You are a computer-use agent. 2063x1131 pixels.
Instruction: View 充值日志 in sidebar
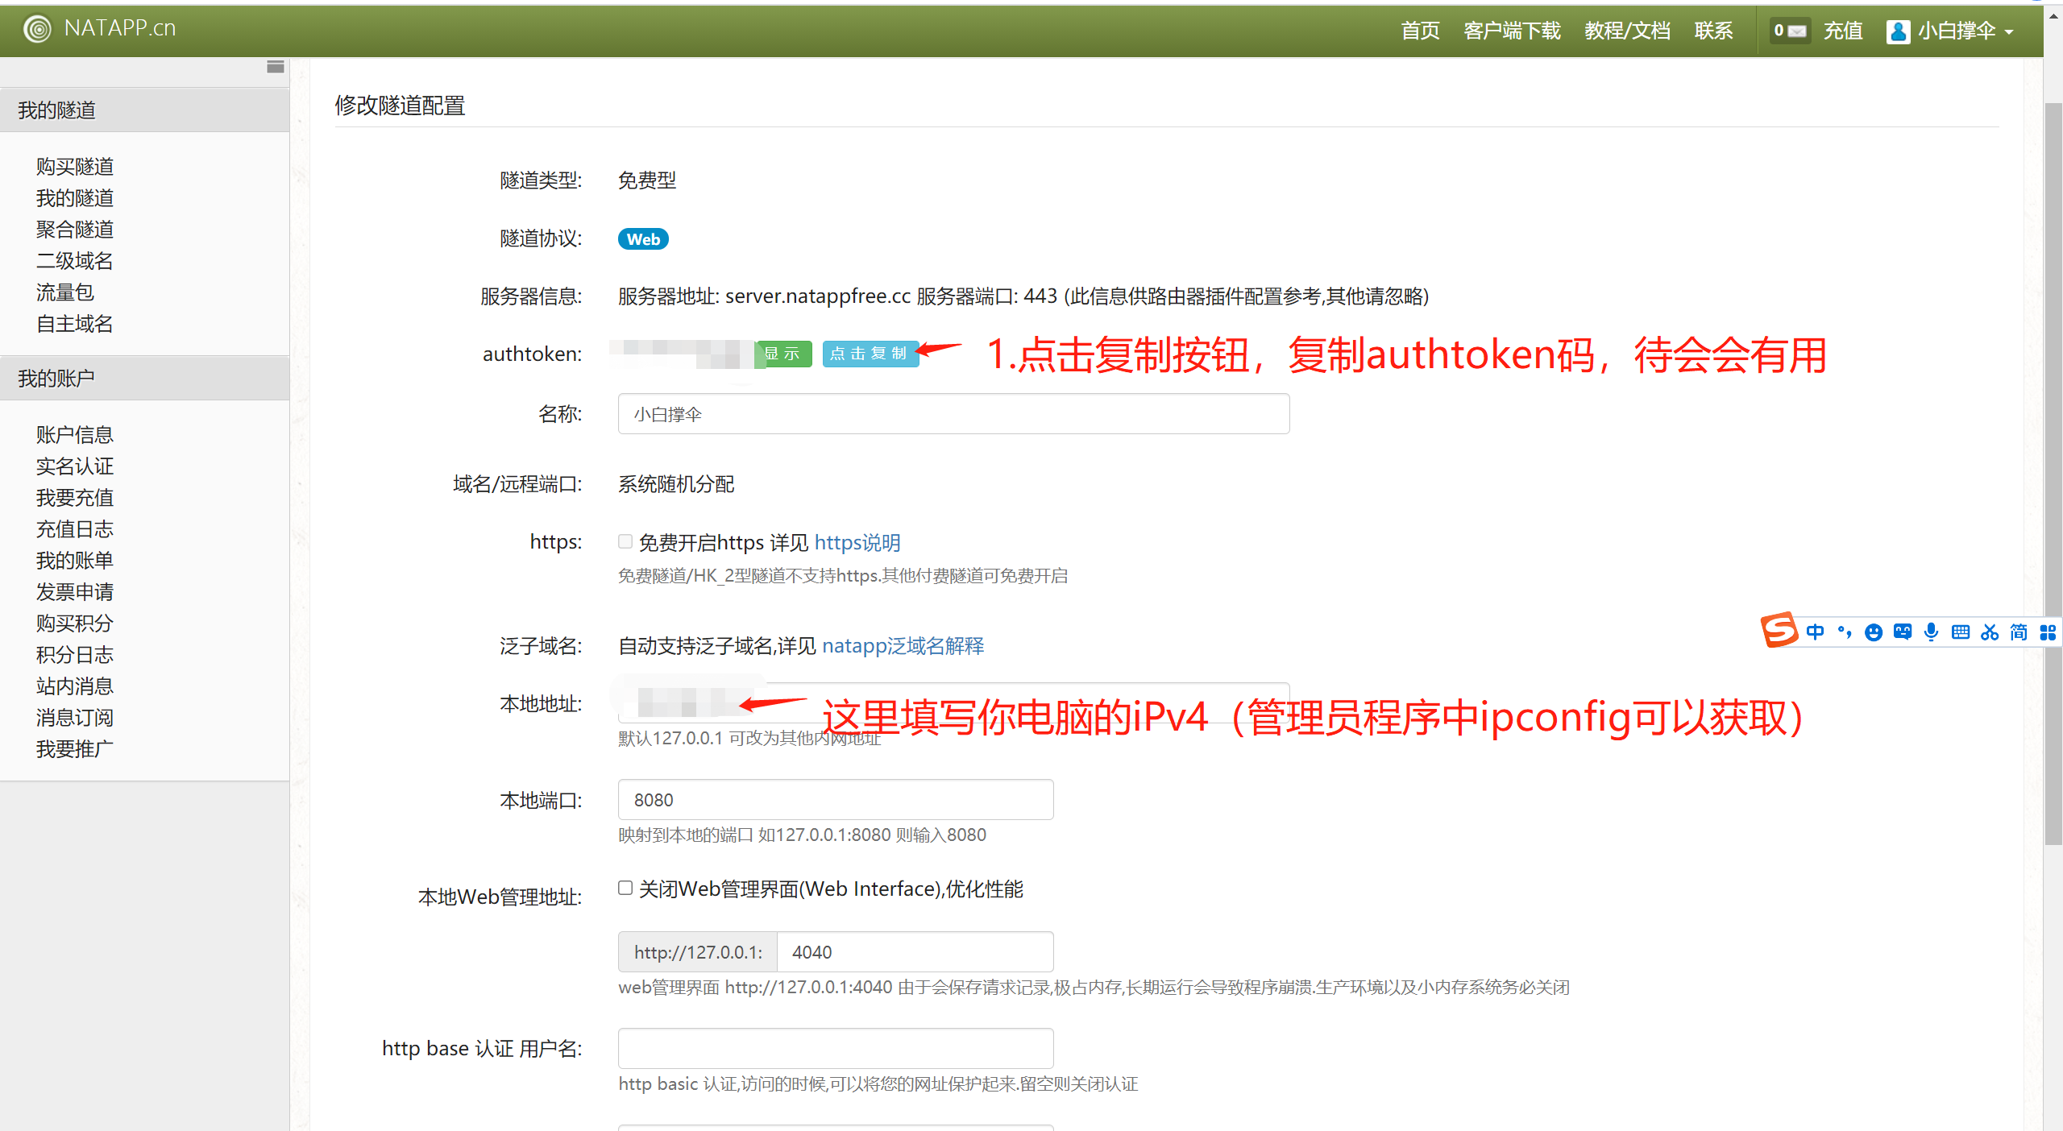click(x=75, y=529)
